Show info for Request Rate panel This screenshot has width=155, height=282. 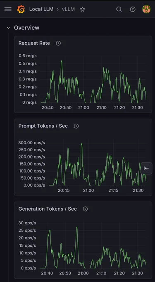coord(58,43)
